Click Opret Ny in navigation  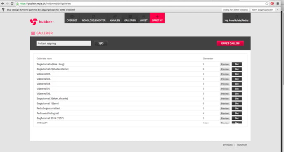tap(157, 18)
